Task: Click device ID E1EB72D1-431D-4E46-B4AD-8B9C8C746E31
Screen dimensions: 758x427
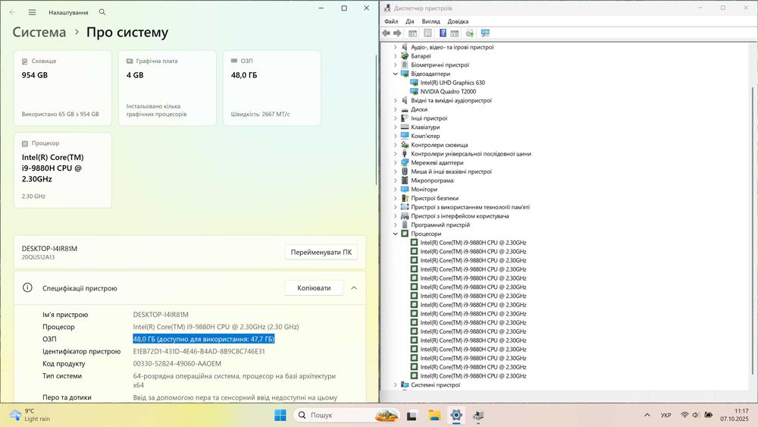Action: pyautogui.click(x=199, y=351)
